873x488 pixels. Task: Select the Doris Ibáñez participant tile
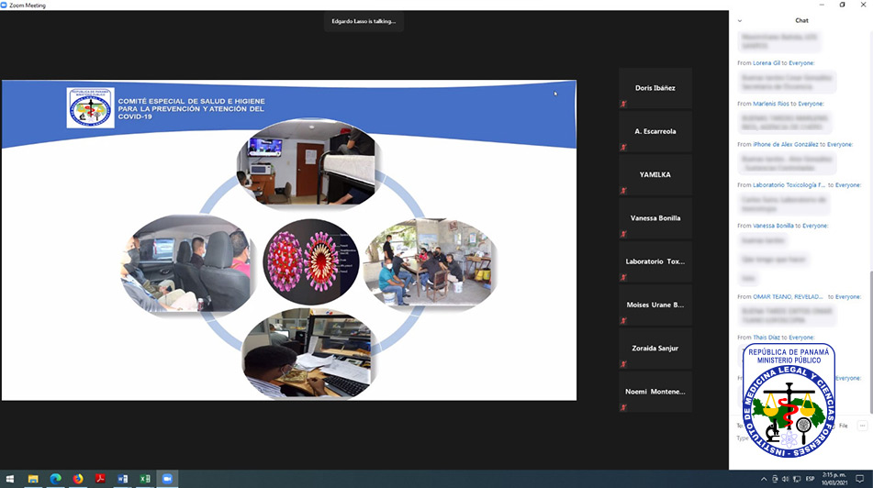pos(655,88)
